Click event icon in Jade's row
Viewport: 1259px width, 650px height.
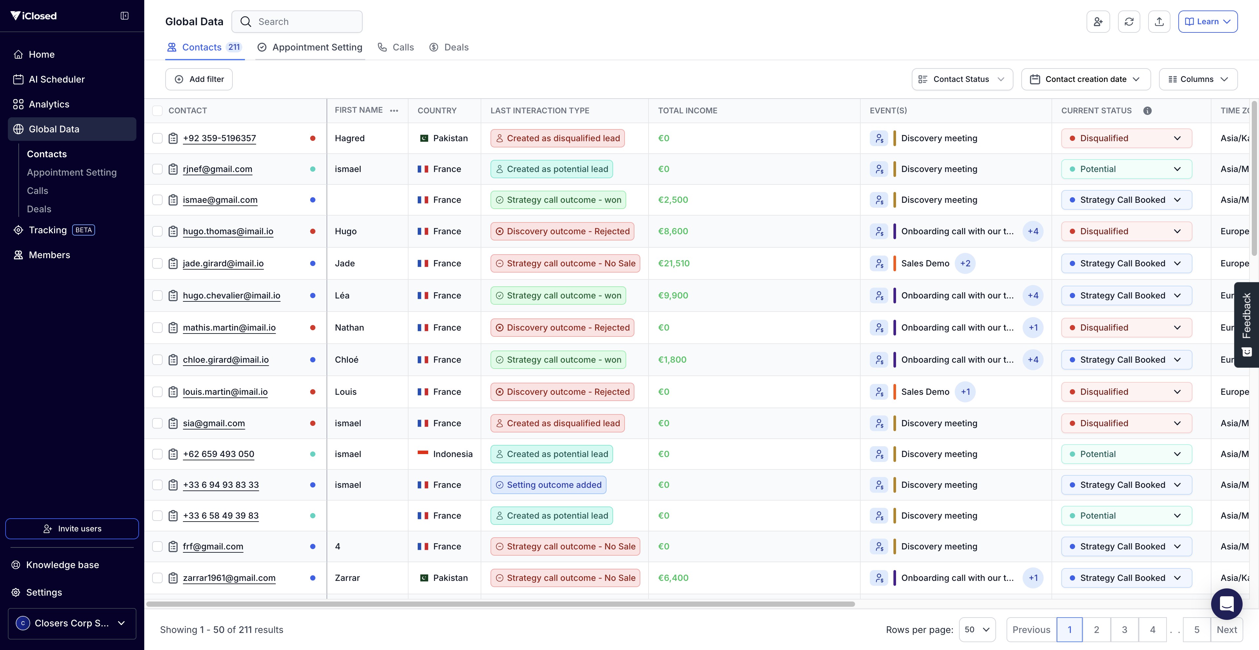click(879, 263)
